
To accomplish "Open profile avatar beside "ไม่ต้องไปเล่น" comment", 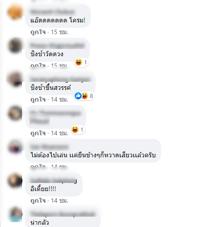I will 15,147.
